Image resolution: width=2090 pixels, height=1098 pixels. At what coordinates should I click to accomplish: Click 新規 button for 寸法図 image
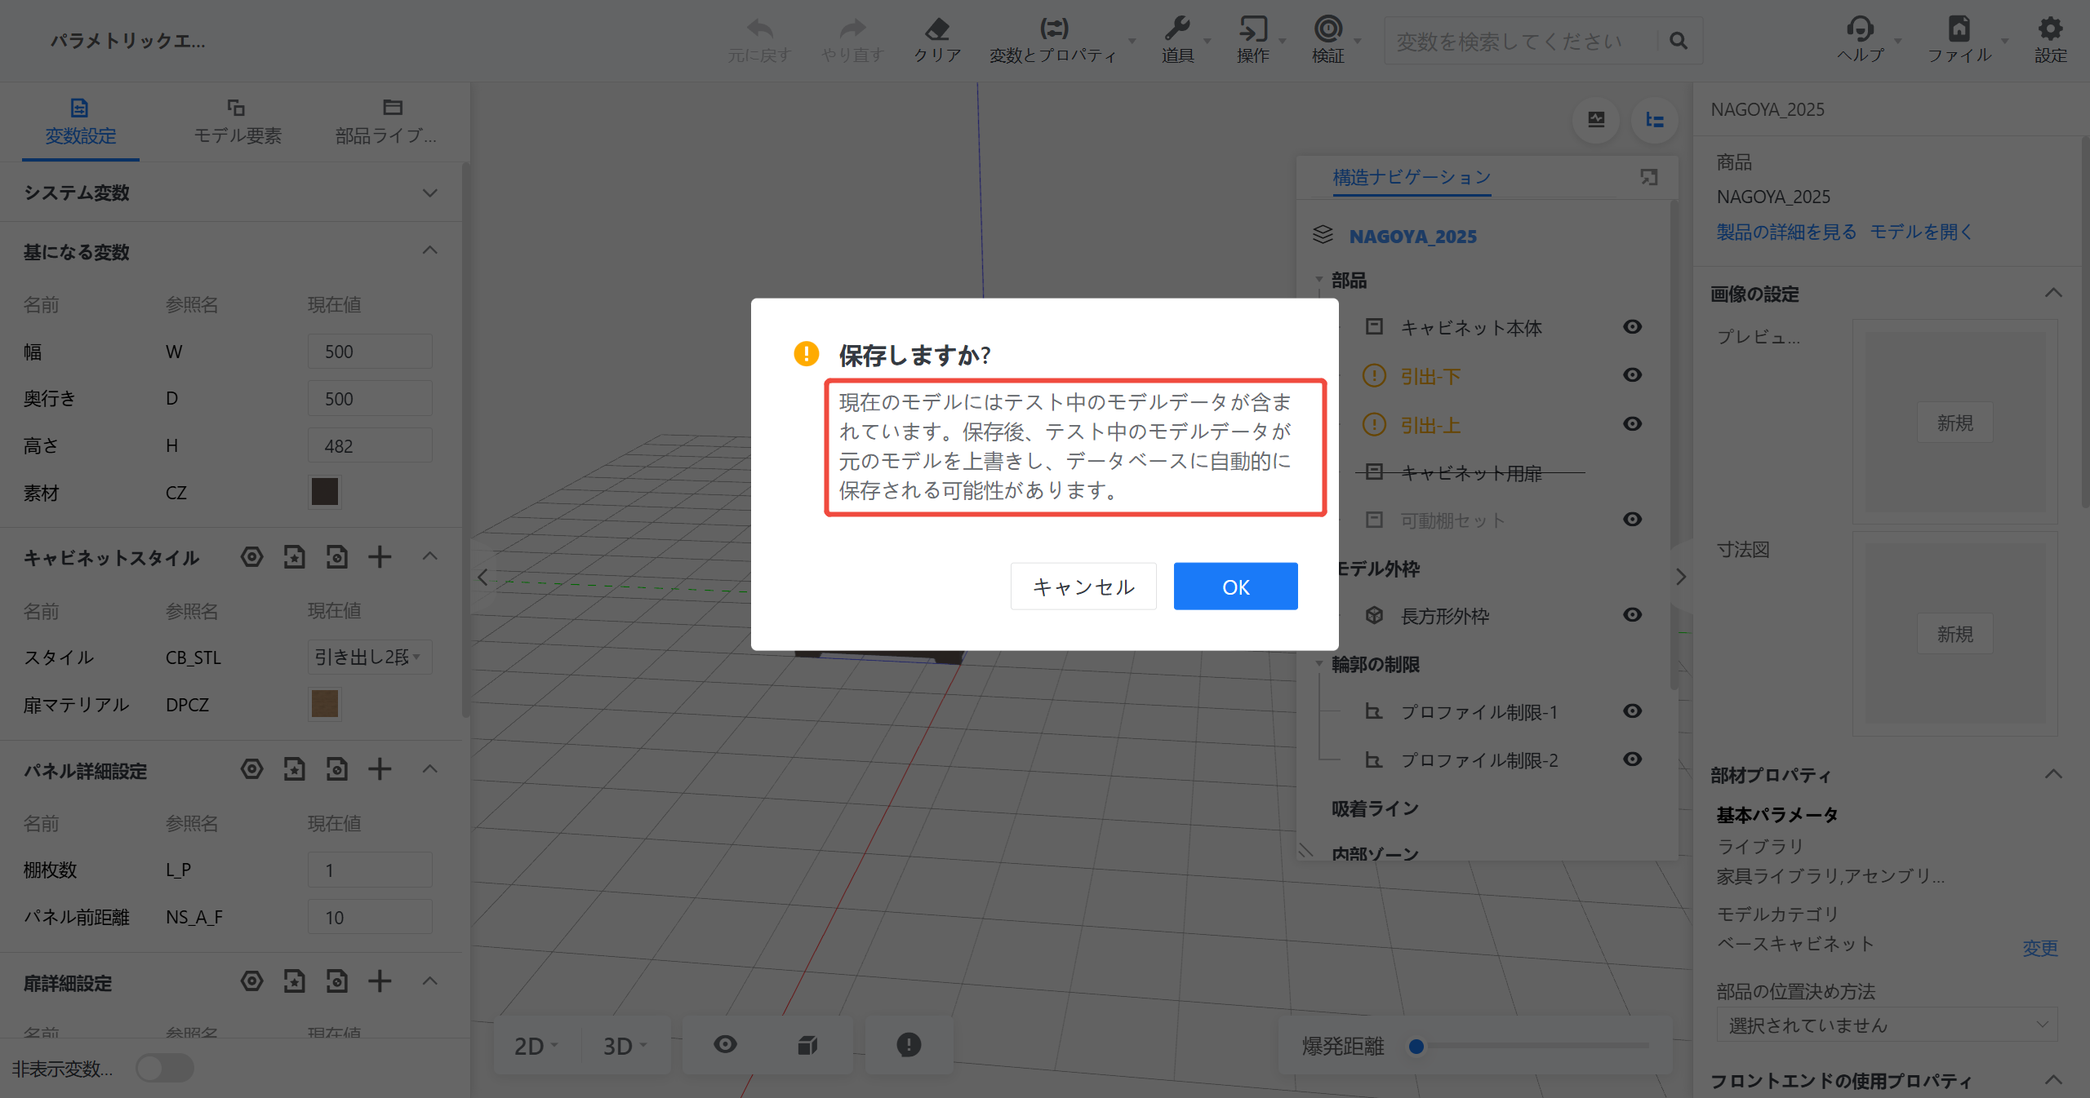1954,634
